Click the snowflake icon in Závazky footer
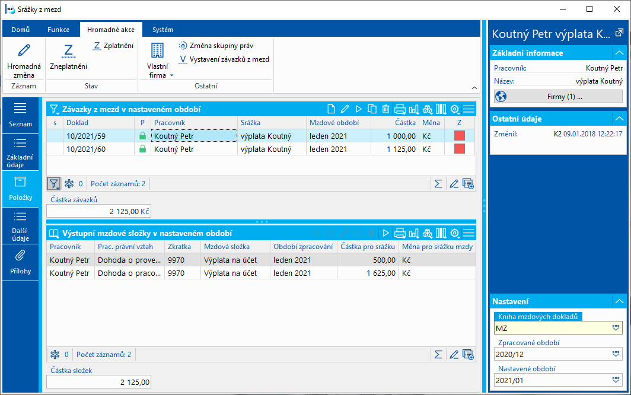This screenshot has height=395, width=631. pos(69,184)
